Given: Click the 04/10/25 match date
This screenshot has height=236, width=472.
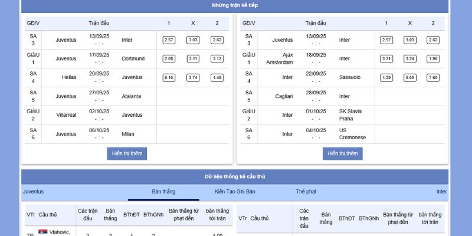Looking at the screenshot, I should tap(316, 130).
